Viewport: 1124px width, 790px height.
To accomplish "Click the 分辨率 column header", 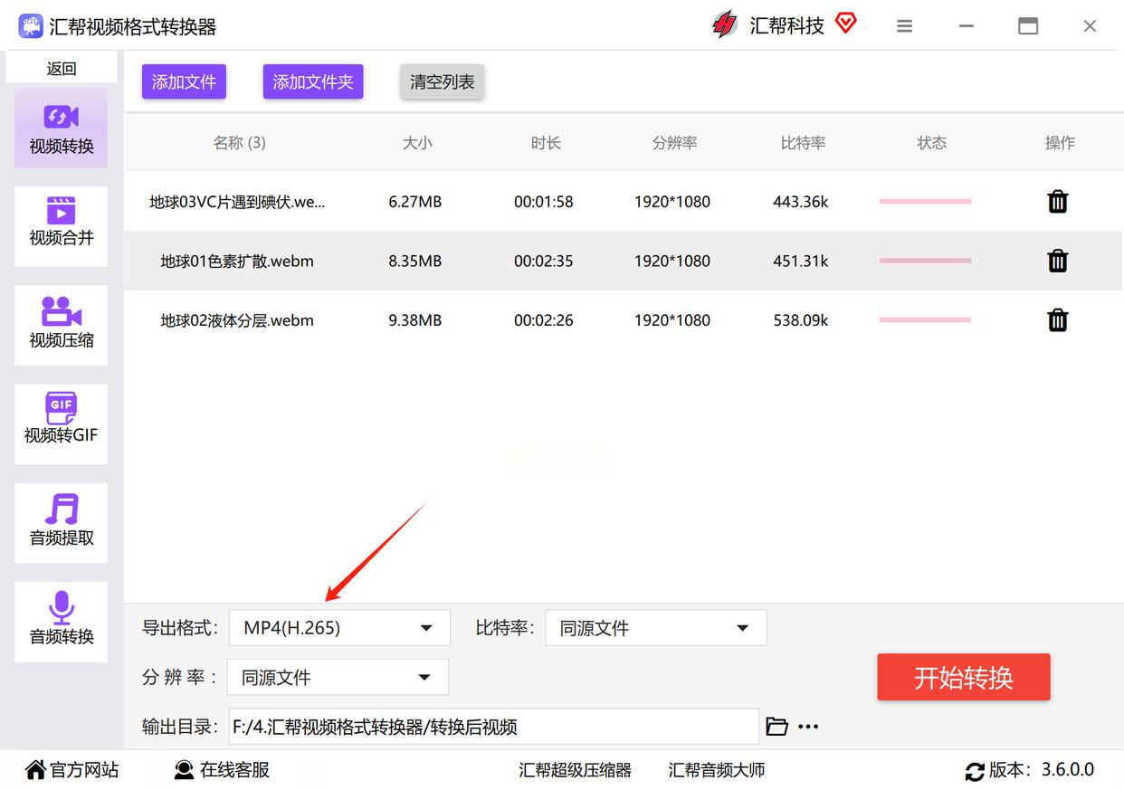I will pos(674,143).
